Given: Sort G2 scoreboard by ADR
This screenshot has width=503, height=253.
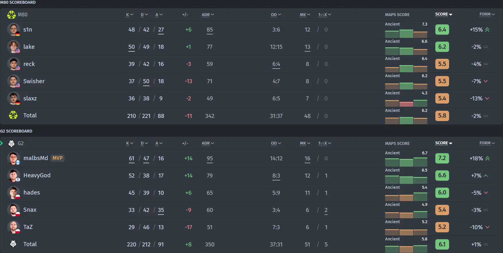Looking at the screenshot, I should (208, 143).
